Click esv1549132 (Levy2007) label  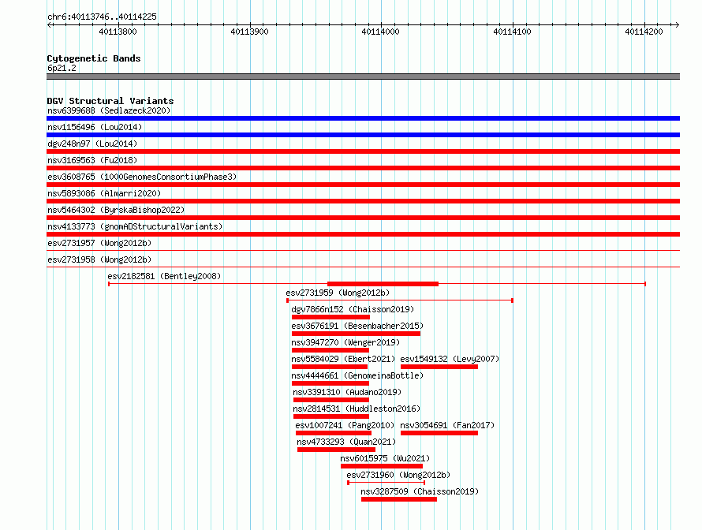pos(450,359)
